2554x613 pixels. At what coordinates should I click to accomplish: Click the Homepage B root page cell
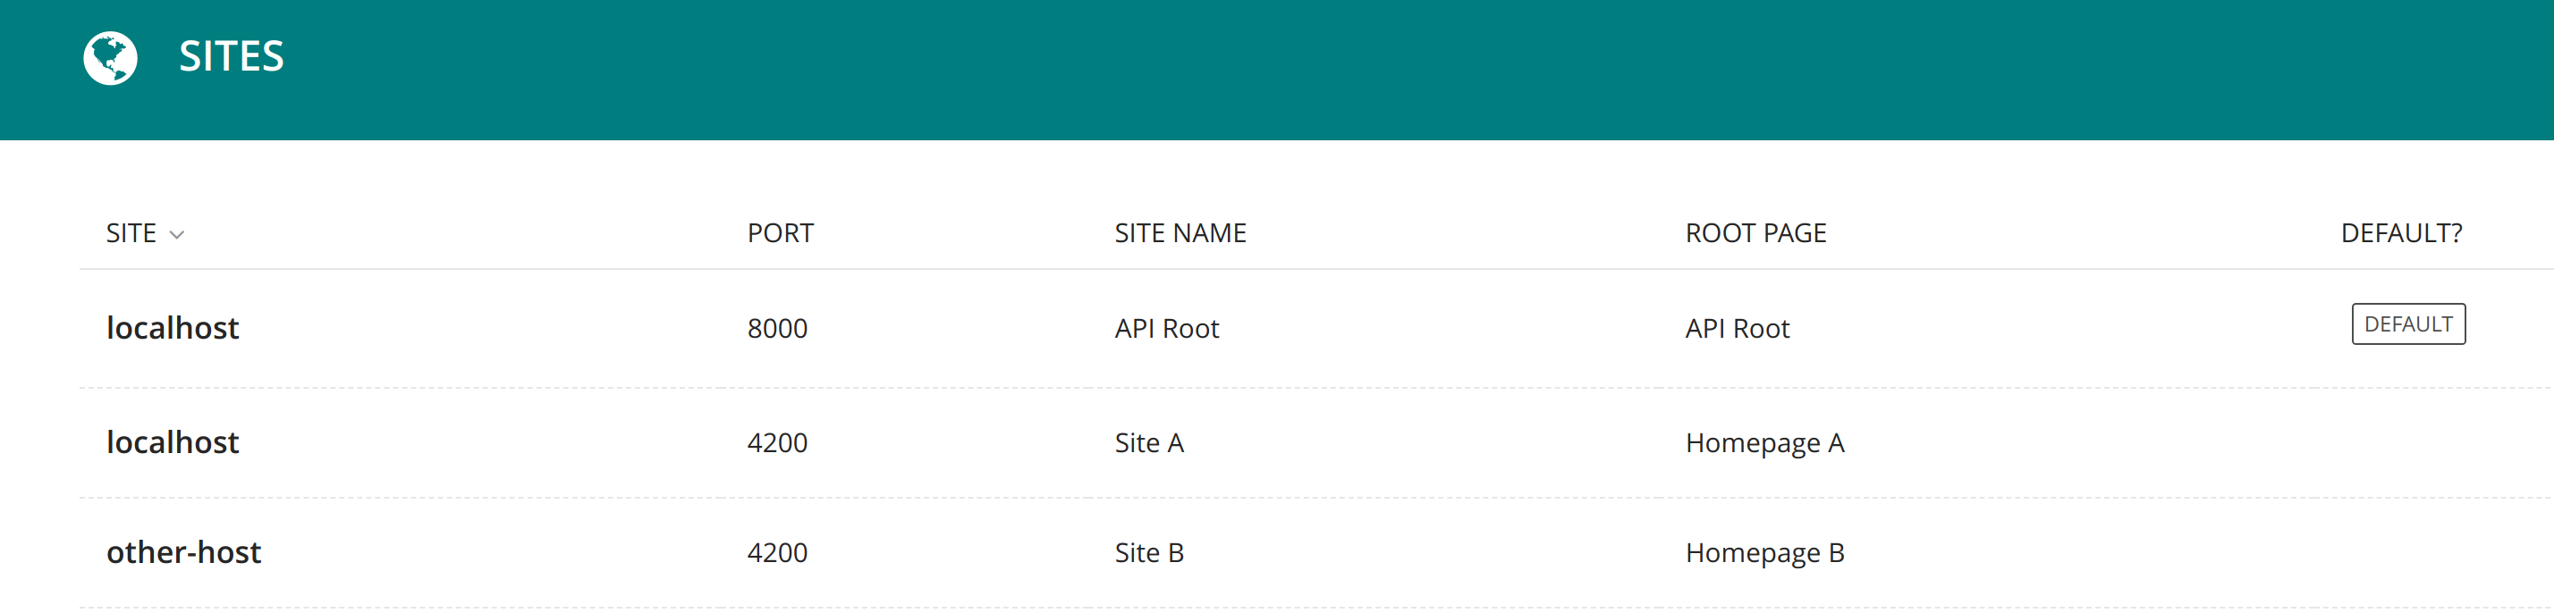pos(1763,552)
